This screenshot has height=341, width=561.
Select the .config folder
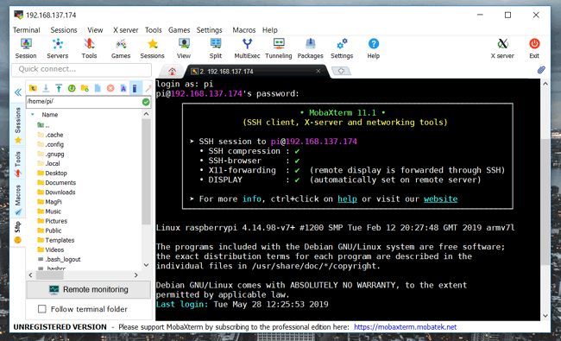[x=50, y=144]
